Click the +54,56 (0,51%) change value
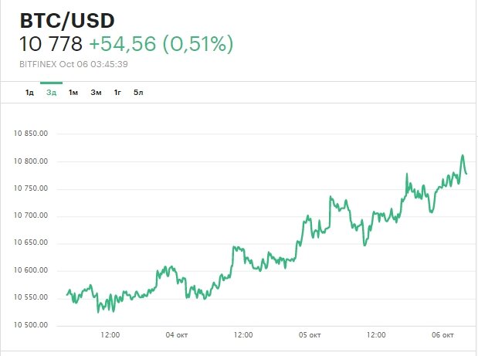Screen dimensions: 478x356 click(161, 45)
